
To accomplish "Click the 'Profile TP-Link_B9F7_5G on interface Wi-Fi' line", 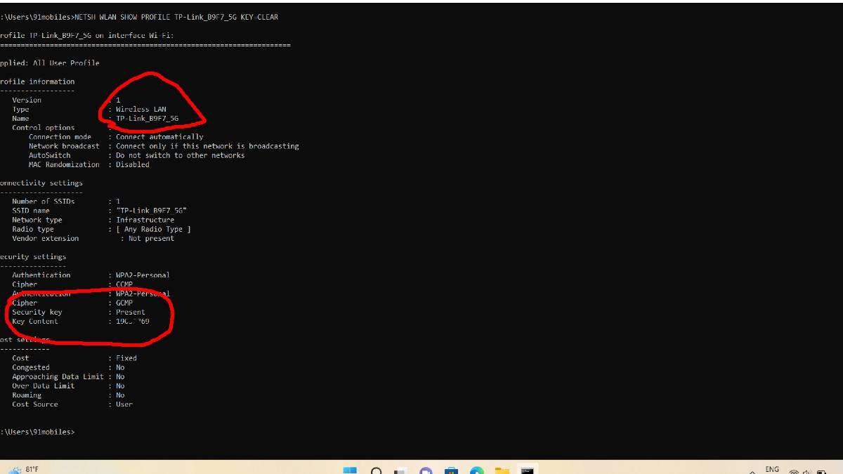I will click(x=87, y=35).
